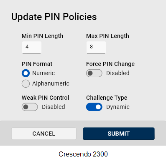166x164 pixels.
Task: Click the Crescendo 2300 device name
Action: tap(83, 154)
